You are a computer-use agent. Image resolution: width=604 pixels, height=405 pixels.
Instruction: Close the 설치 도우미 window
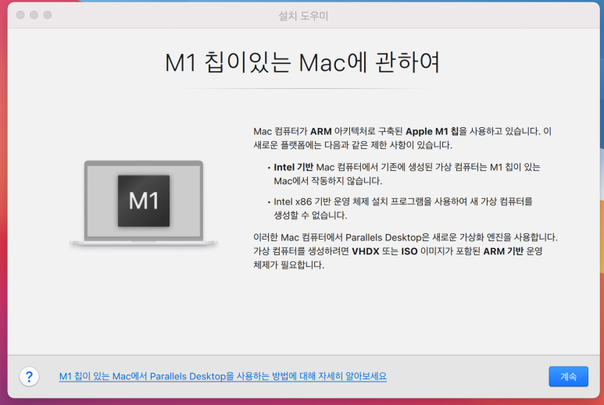coord(20,15)
